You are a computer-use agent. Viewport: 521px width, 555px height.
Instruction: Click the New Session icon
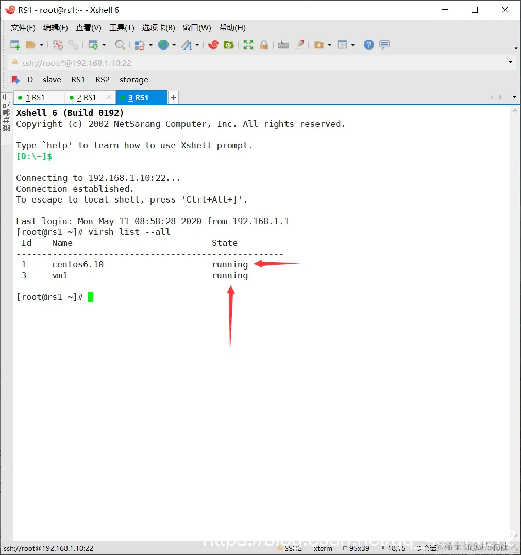15,45
